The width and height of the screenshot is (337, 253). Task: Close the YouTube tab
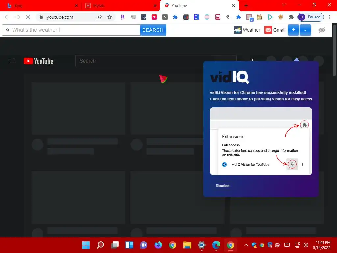click(x=234, y=6)
